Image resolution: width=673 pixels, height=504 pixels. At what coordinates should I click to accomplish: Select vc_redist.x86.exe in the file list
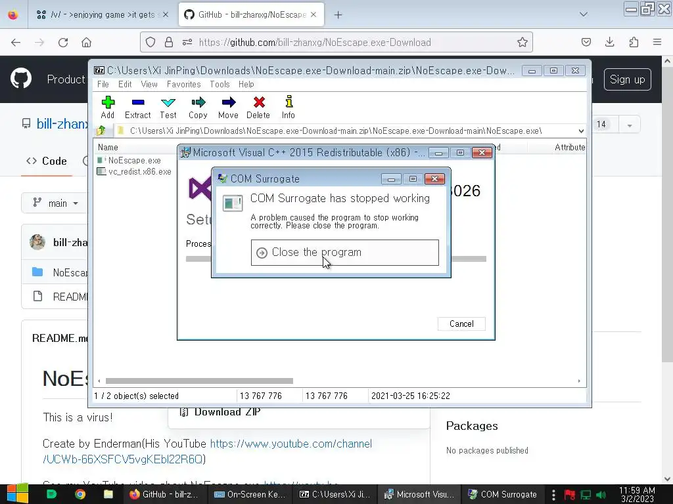(x=134, y=171)
